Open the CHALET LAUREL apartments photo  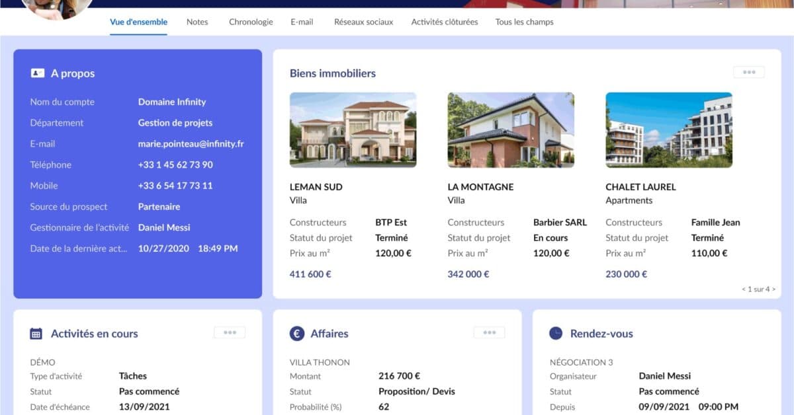tap(669, 130)
